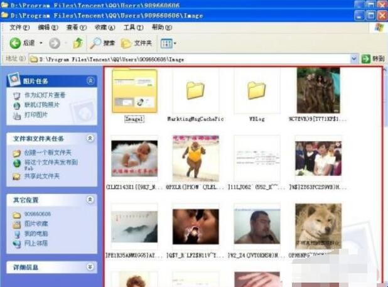Select the white text document thumbnail
The height and width of the screenshot is (287, 388).
pyautogui.click(x=257, y=158)
